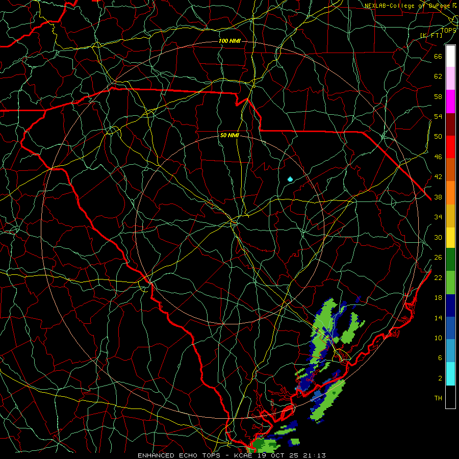Click the 38 legend value
The width and height of the screenshot is (459, 459).
[x=438, y=197]
